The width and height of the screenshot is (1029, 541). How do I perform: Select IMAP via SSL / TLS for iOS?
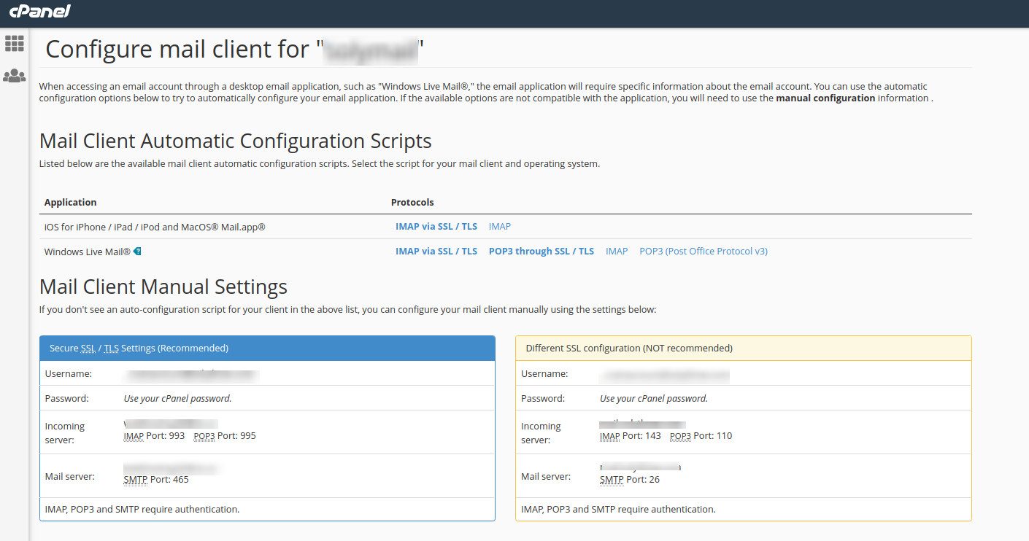pos(436,227)
